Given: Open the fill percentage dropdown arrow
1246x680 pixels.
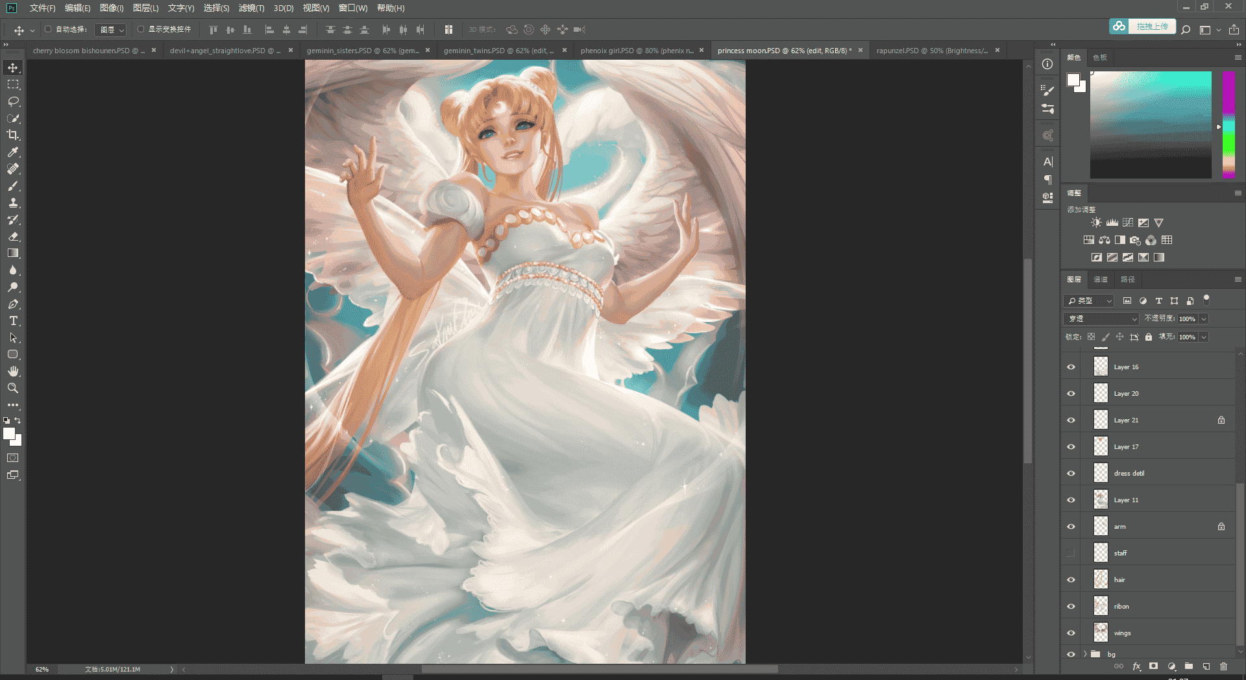Looking at the screenshot, I should pos(1204,337).
